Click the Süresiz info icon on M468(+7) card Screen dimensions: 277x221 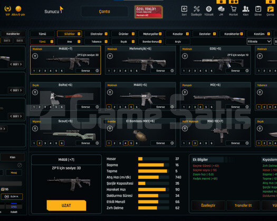[97, 71]
